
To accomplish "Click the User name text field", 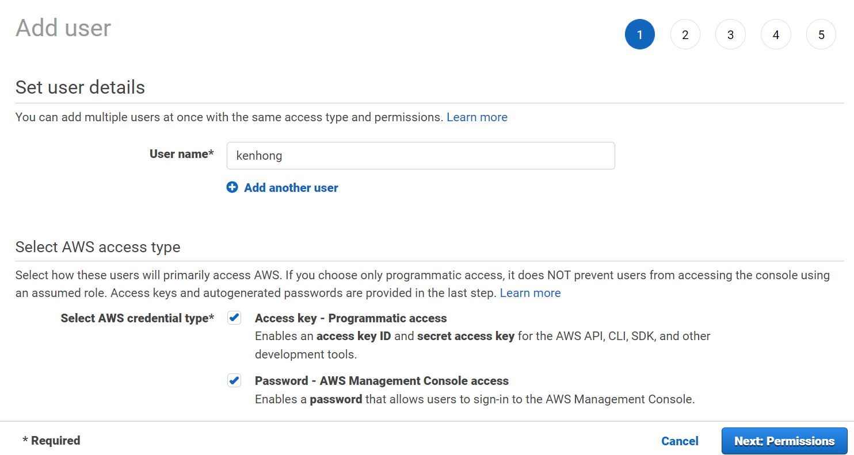I will [x=421, y=156].
